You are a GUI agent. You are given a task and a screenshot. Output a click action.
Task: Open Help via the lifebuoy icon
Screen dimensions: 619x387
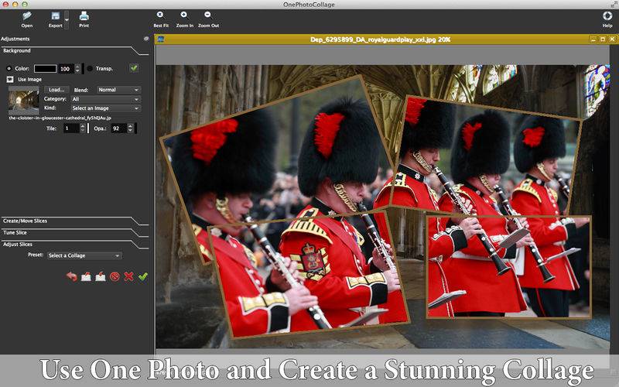(607, 15)
